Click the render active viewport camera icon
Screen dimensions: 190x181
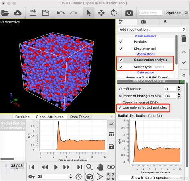click(x=129, y=13)
